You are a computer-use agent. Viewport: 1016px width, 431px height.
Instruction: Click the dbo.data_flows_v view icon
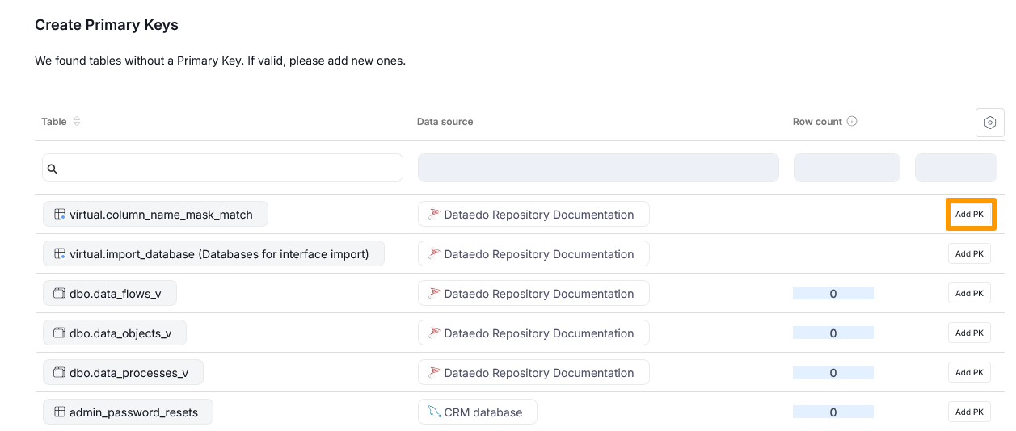(x=59, y=294)
